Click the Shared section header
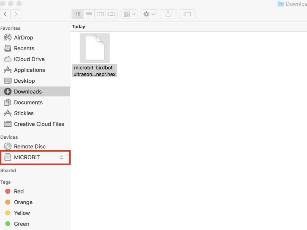Viewport: 307px width, 230px height. click(8, 170)
